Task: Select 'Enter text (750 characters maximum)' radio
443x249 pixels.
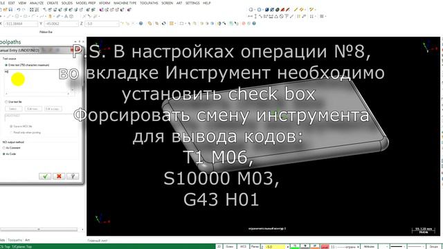Action: click(x=6, y=65)
